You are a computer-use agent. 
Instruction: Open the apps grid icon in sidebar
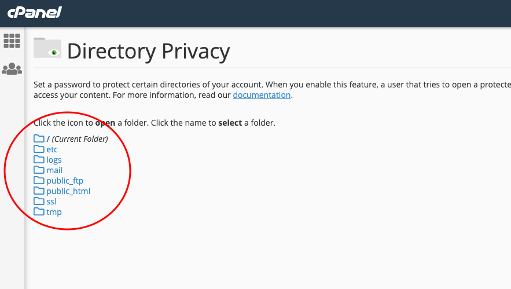click(x=12, y=41)
